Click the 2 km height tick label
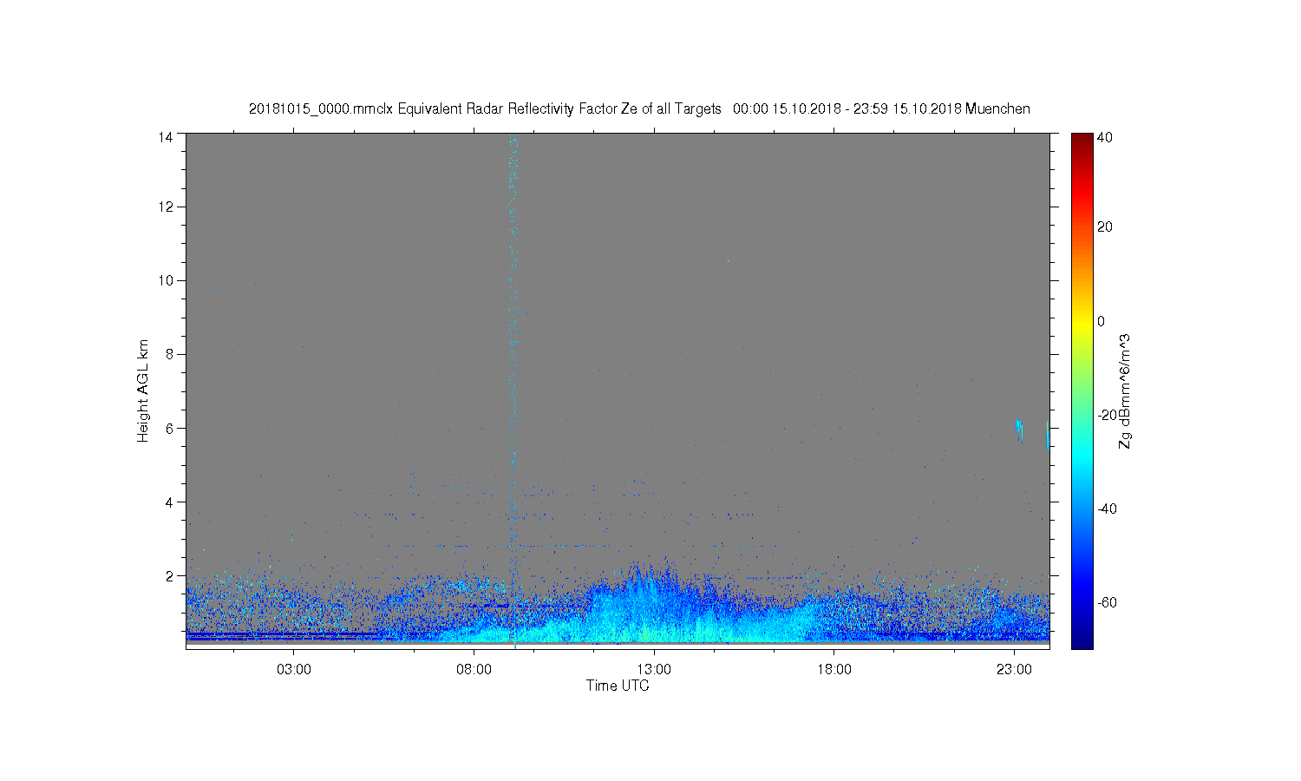The height and width of the screenshot is (781, 1301). coord(169,575)
